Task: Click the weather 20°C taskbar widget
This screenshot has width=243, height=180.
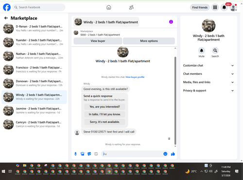Action: [191, 171]
